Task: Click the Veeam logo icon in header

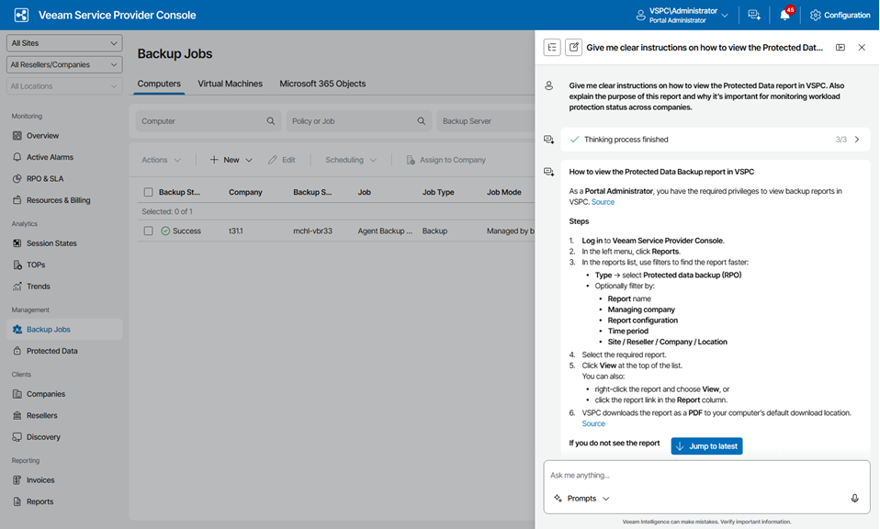Action: coord(21,15)
